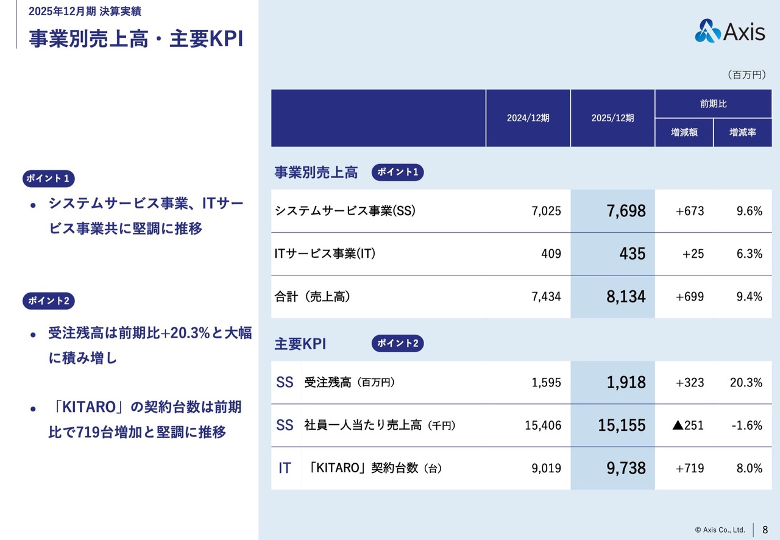Select the システムサービス事業(SS) row label
The height and width of the screenshot is (540, 780).
(x=345, y=211)
